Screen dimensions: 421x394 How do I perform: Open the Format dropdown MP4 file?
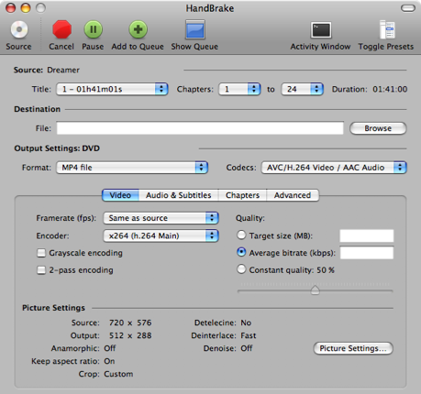pyautogui.click(x=132, y=168)
